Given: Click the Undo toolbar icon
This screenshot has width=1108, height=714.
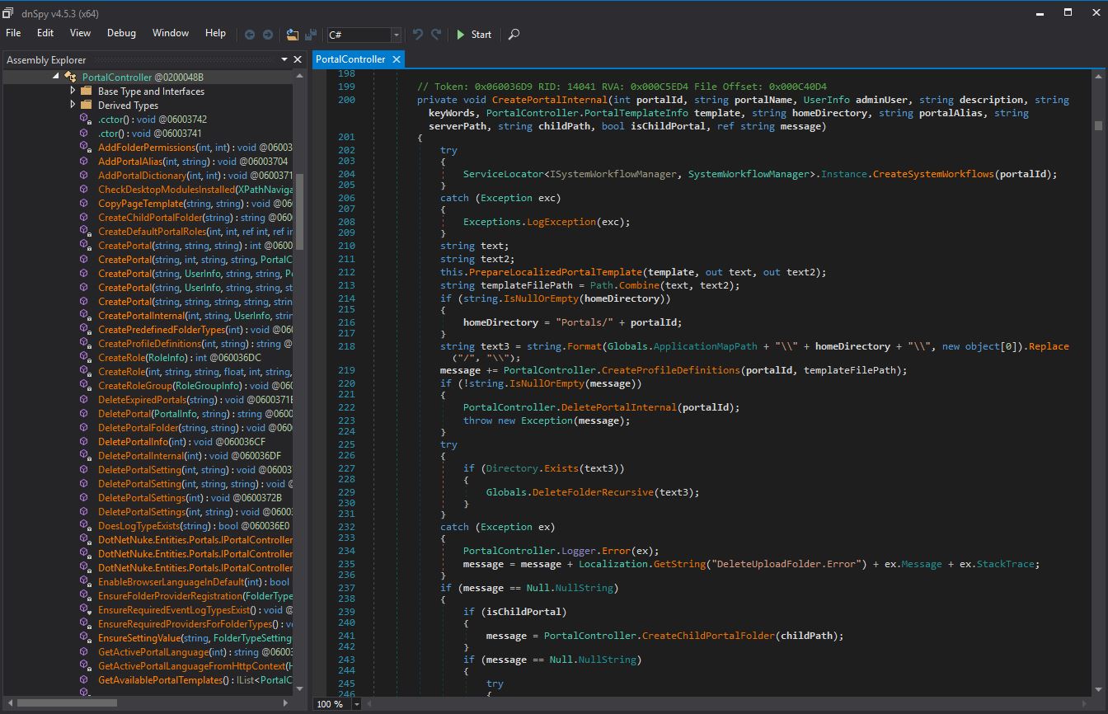Looking at the screenshot, I should pyautogui.click(x=417, y=35).
